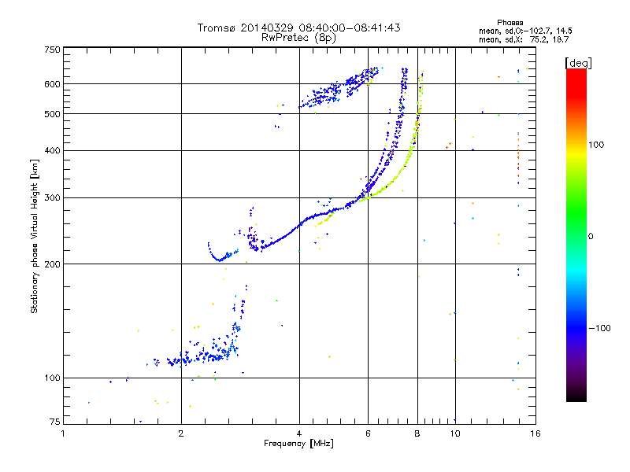This screenshot has width=630, height=472.
Task: Click the '600' y-axis tick label
Action: click(x=52, y=84)
